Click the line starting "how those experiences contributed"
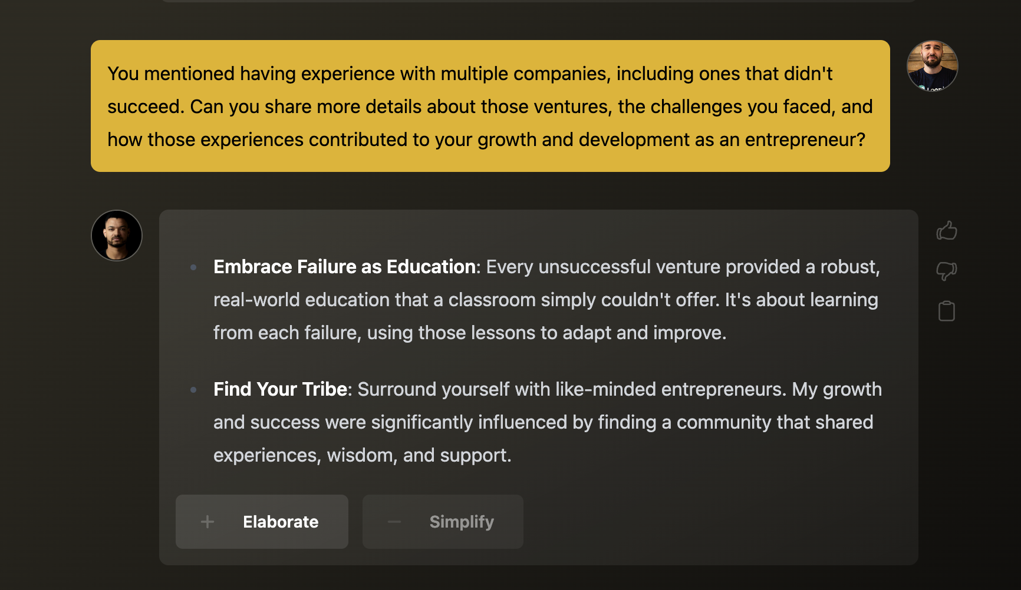This screenshot has height=590, width=1021. pos(486,140)
